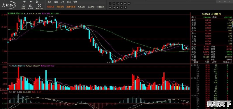
Task: Click the 委比 value -70.66%
Action: [207, 17]
